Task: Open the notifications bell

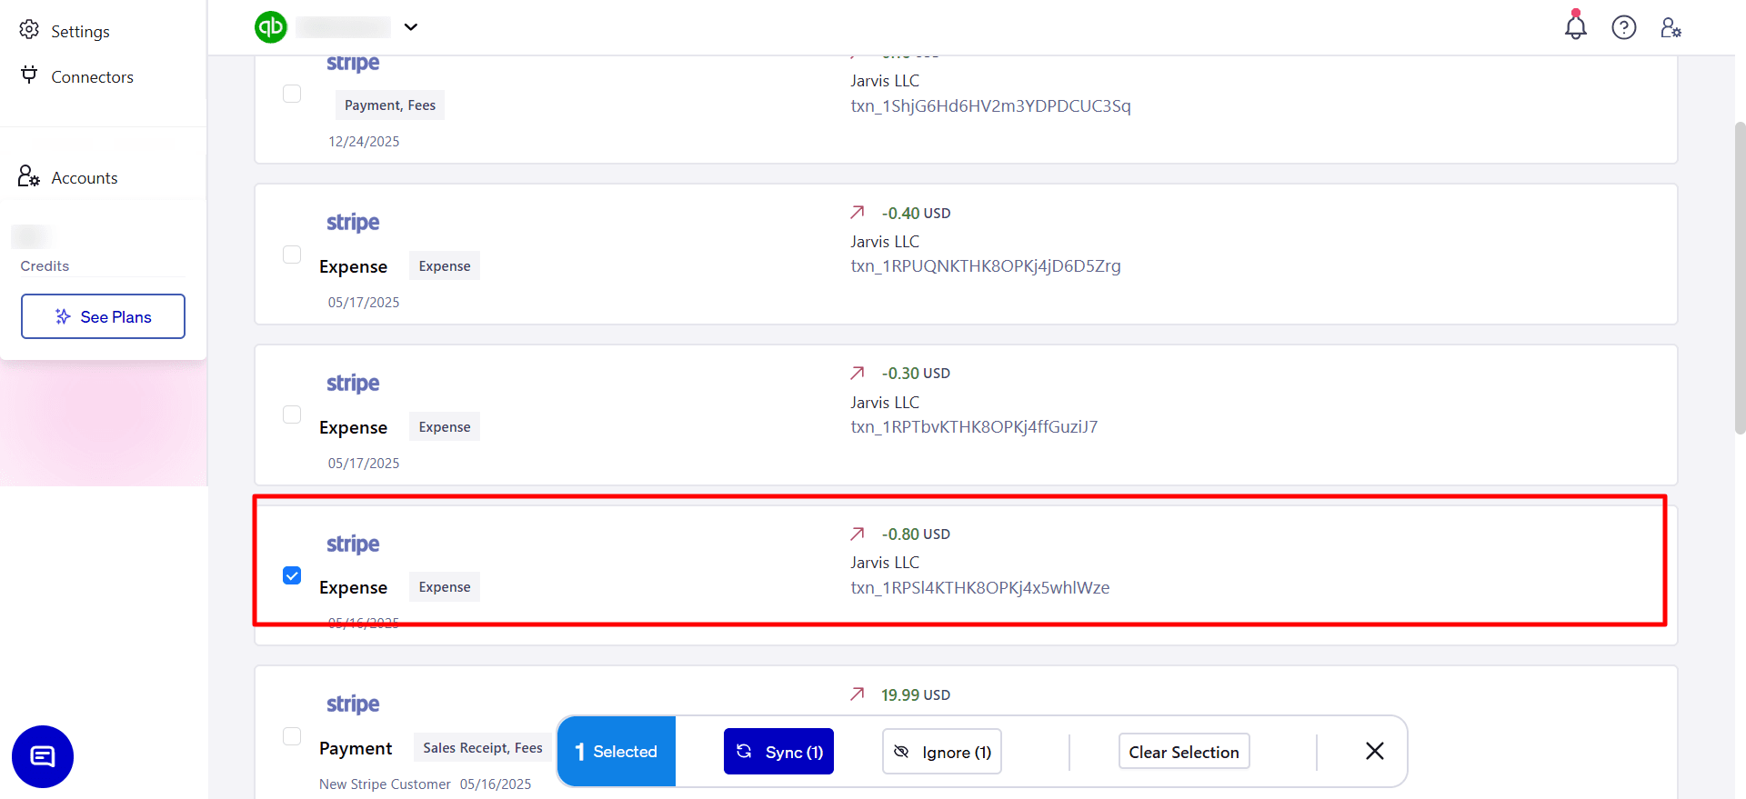Action: tap(1575, 26)
